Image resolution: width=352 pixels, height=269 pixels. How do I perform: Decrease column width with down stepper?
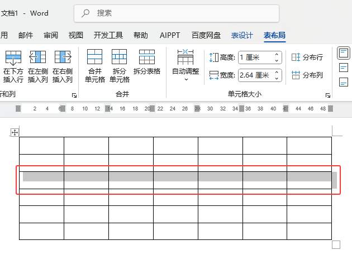(277, 78)
